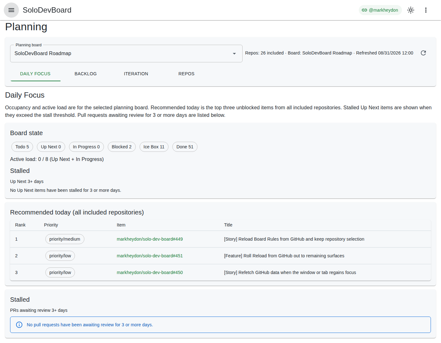Viewport: 441px width, 343px height.
Task: Switch to the Backlog tab
Action: (86, 74)
